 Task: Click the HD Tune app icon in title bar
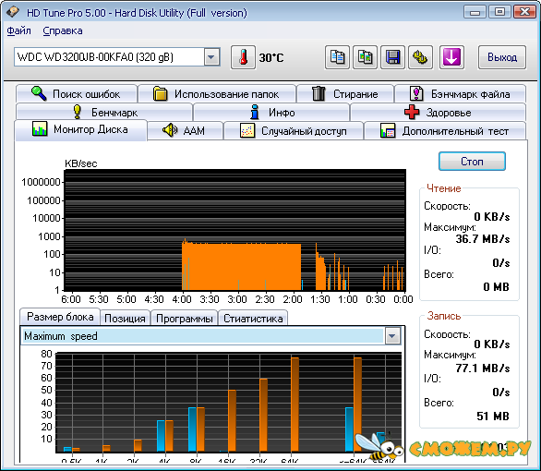(13, 12)
